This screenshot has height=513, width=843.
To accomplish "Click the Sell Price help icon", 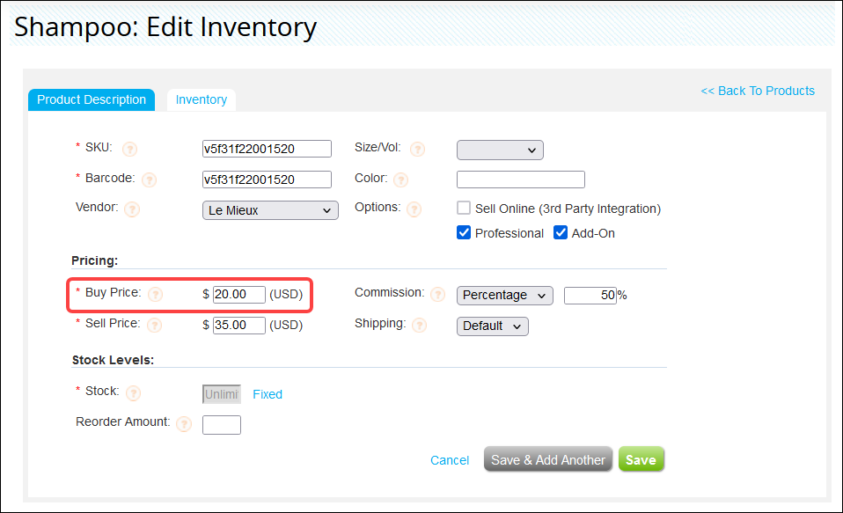I will pos(154,325).
